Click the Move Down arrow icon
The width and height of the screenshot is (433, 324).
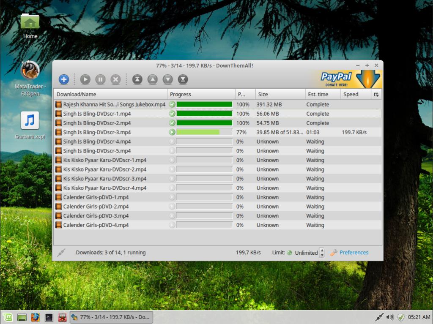click(x=168, y=79)
